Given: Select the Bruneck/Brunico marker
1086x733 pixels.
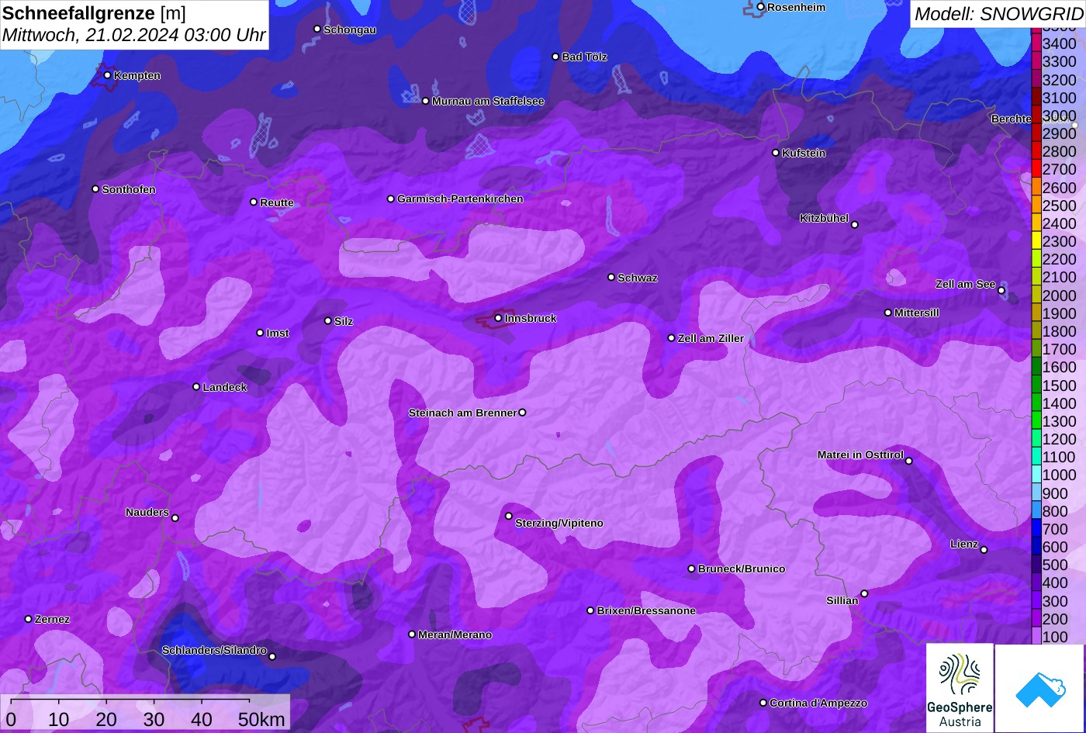Looking at the screenshot, I should point(692,569).
